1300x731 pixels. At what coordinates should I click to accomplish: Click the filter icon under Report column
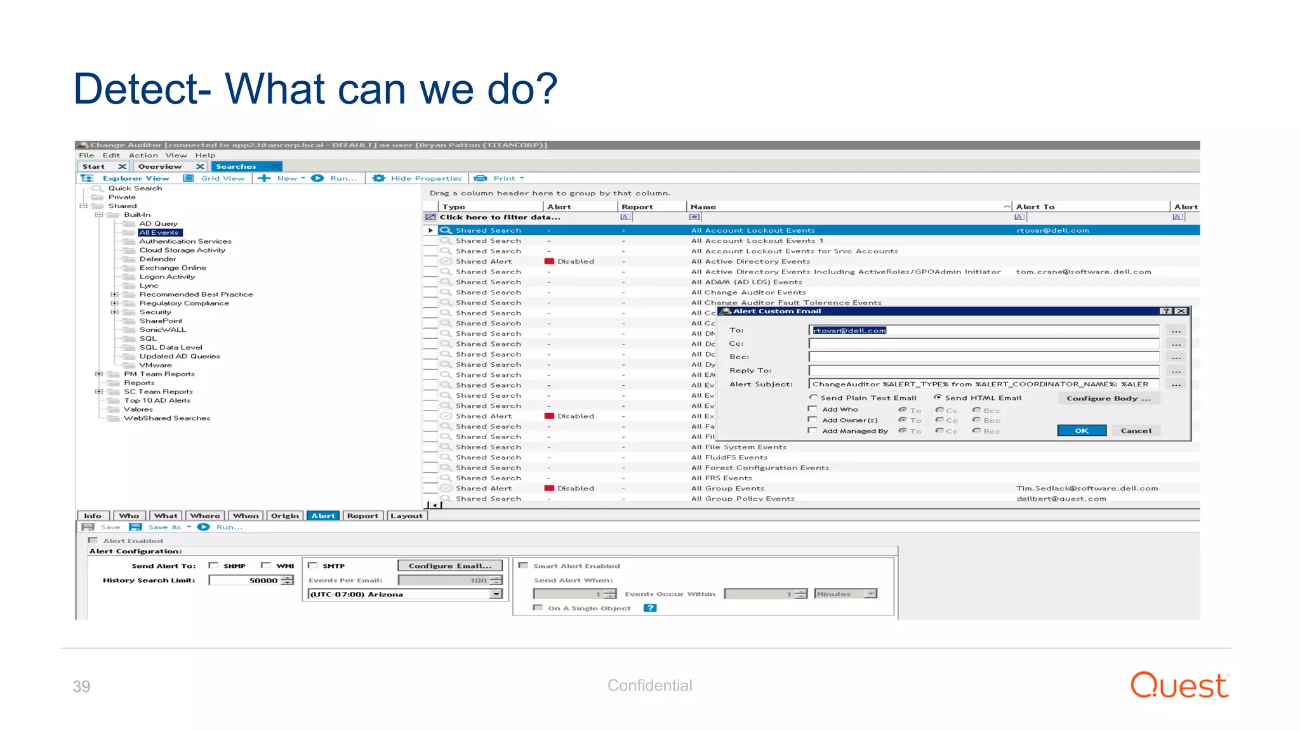coord(625,217)
